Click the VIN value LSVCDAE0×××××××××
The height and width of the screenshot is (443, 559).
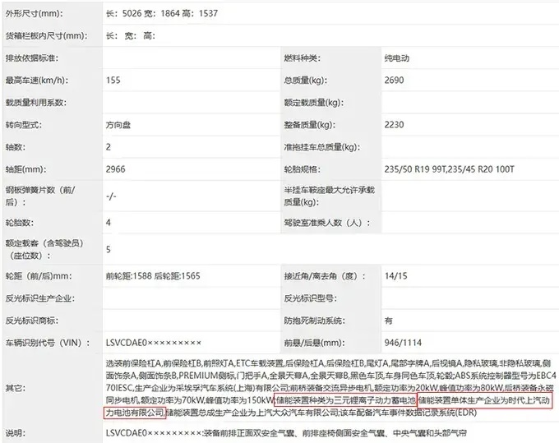[x=154, y=343]
